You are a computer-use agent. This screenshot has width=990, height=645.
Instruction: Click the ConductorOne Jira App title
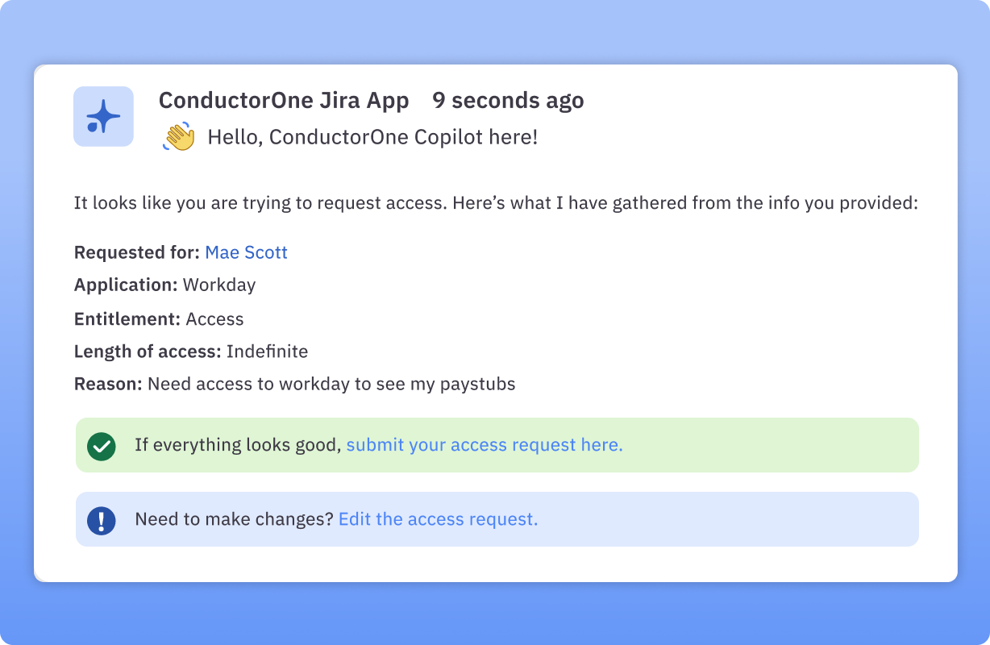point(284,100)
